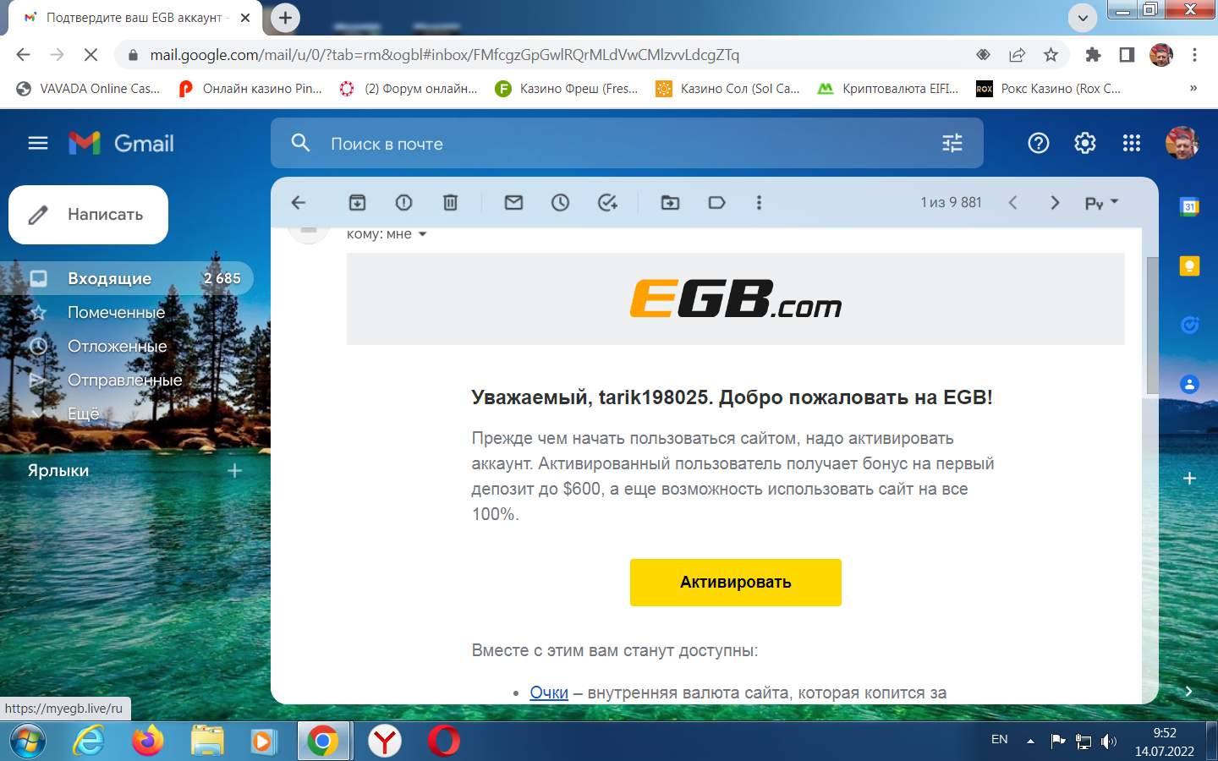Expand recipient details next to 'кому: мне'

click(x=422, y=234)
